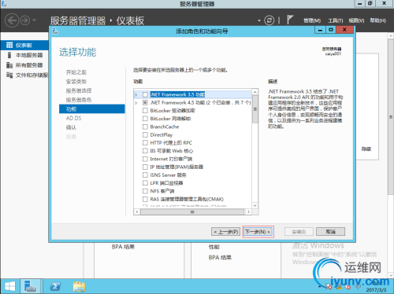
Task: Open the Help (H) menu
Action: [378, 20]
